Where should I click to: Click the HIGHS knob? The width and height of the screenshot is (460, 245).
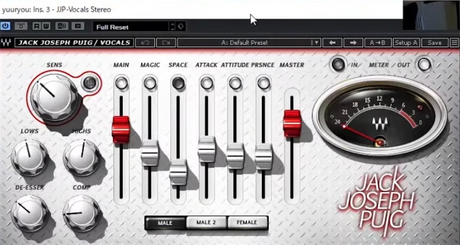pyautogui.click(x=81, y=157)
